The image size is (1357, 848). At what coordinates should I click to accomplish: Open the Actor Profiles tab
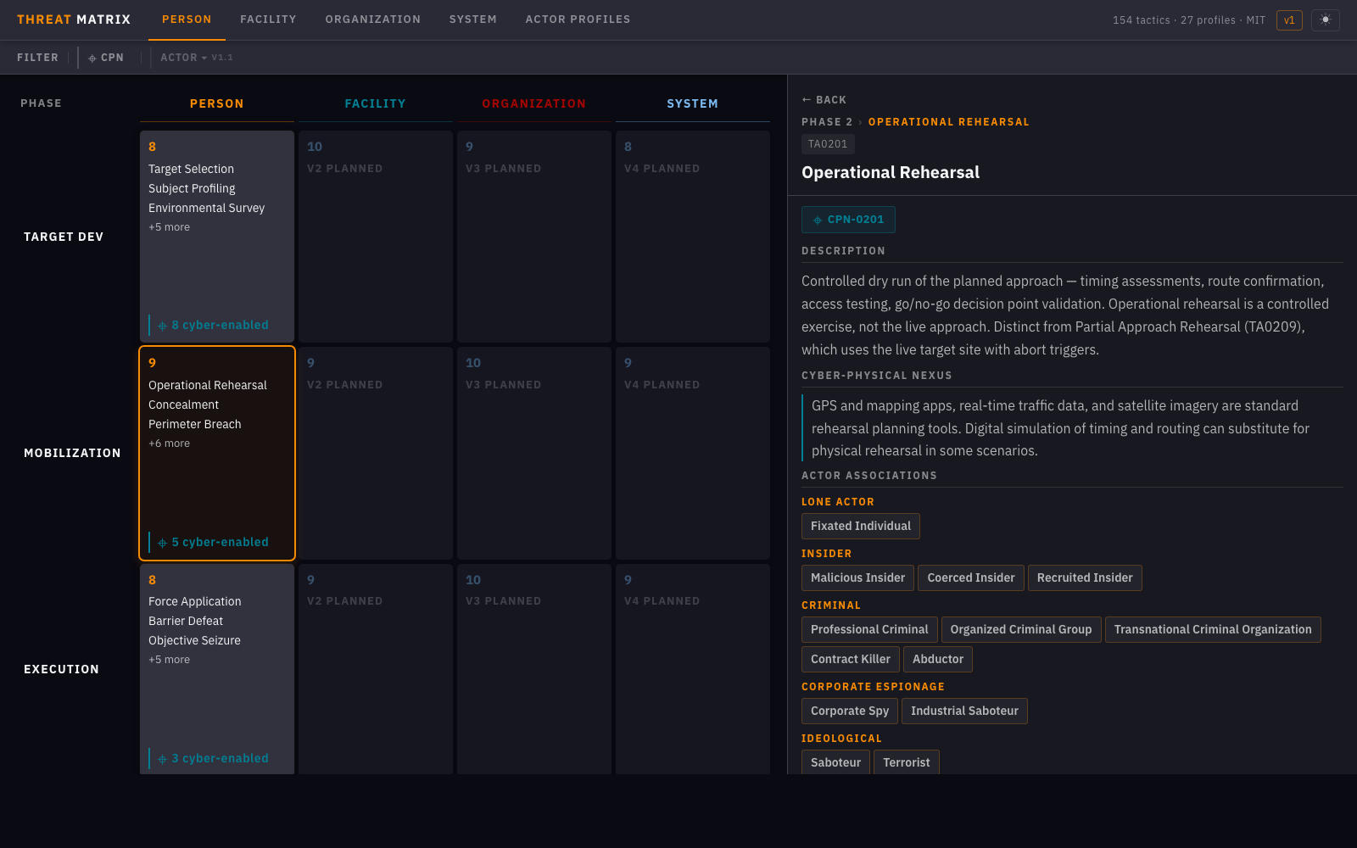(x=578, y=20)
